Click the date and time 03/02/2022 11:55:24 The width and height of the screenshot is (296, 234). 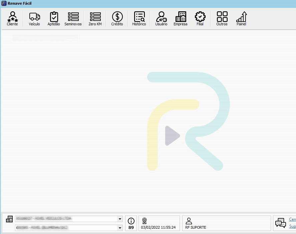(x=158, y=227)
